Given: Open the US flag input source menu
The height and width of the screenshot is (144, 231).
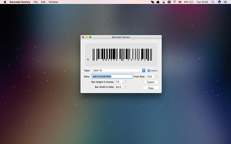Looking at the screenshot, I should tap(180, 2).
